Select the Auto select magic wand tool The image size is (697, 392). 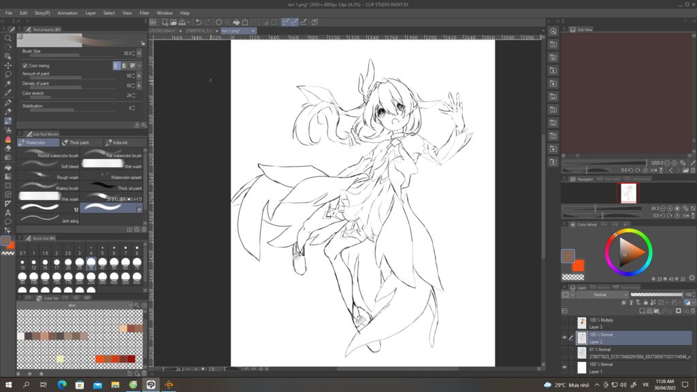8,84
